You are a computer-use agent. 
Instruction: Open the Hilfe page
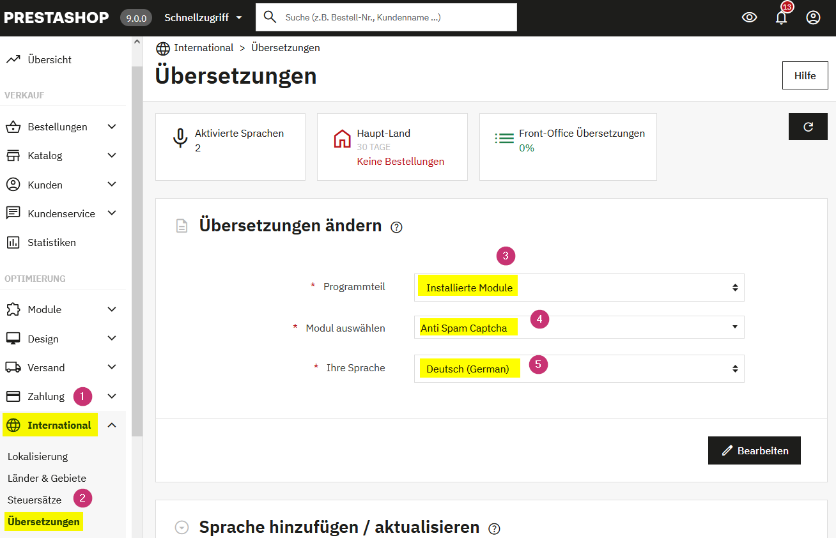805,75
